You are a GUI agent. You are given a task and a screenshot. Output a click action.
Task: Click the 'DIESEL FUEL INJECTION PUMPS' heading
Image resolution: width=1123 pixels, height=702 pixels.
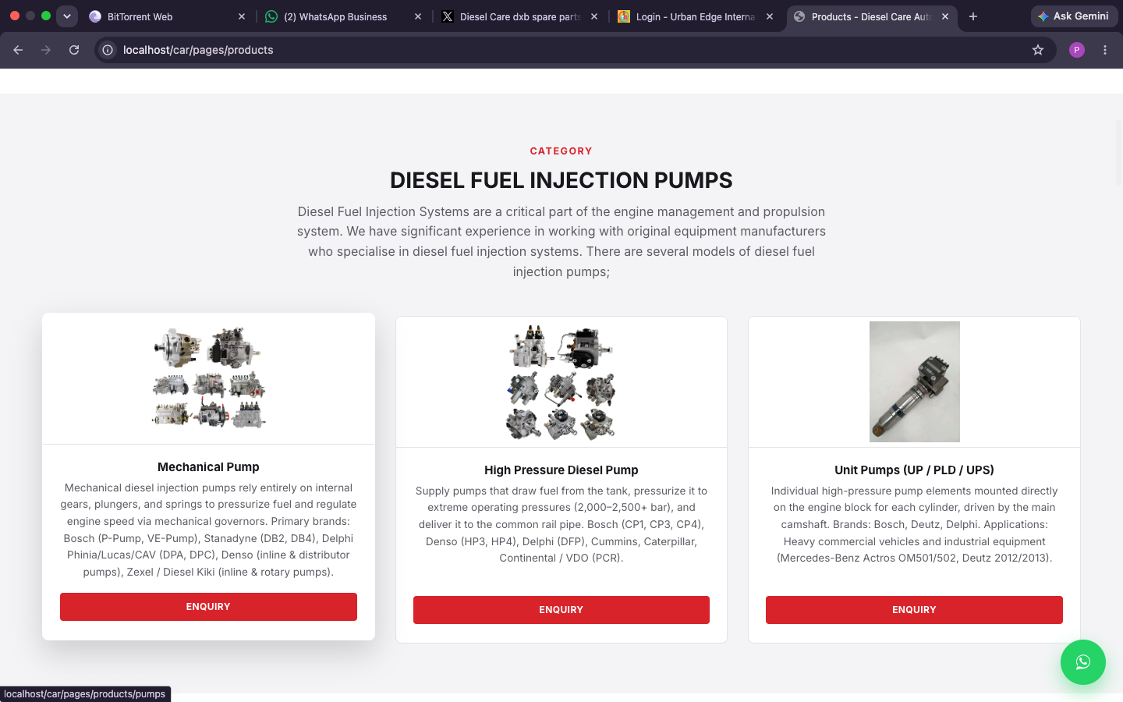pos(561,180)
